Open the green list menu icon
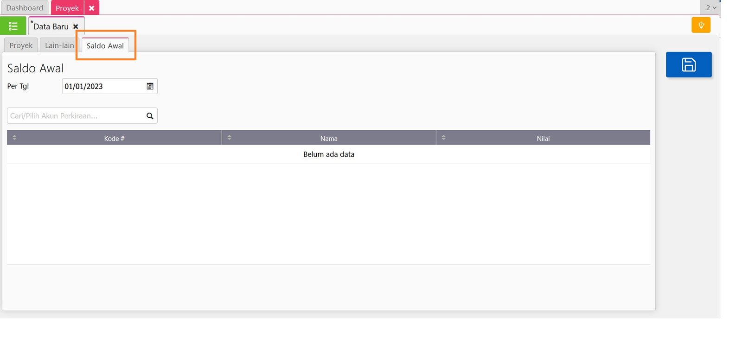This screenshot has height=343, width=742. point(13,26)
